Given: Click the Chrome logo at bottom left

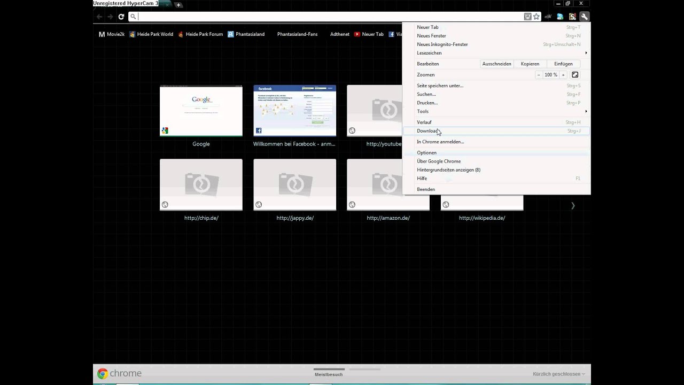Looking at the screenshot, I should 120,374.
